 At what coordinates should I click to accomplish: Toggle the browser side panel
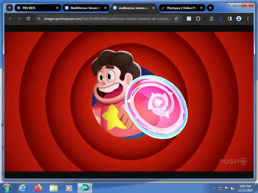(x=230, y=19)
